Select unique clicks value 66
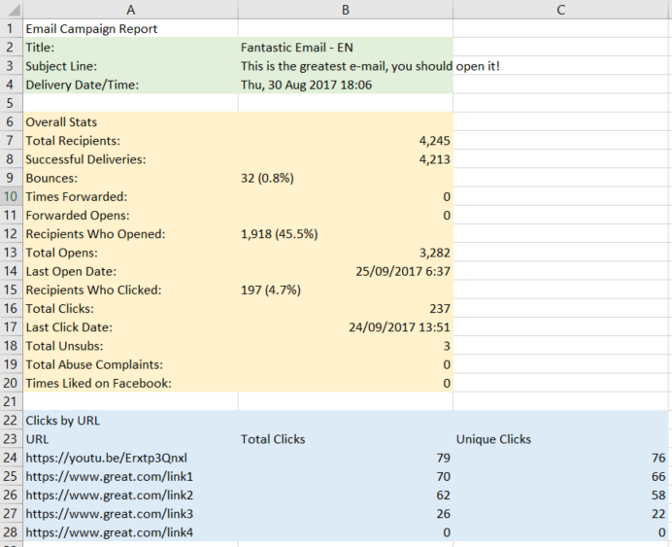The image size is (672, 547). [x=562, y=476]
